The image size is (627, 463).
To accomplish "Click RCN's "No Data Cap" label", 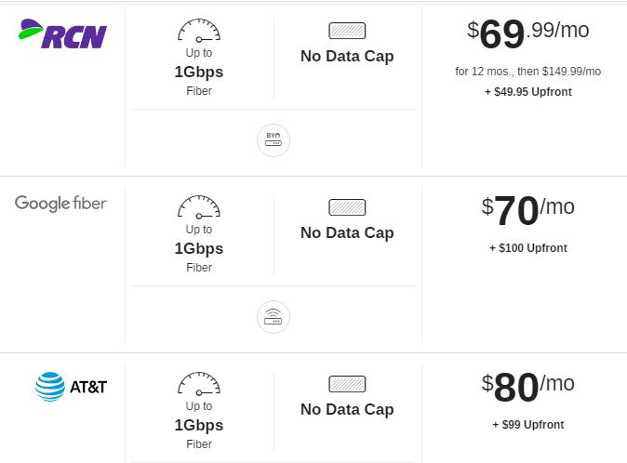I will click(347, 57).
